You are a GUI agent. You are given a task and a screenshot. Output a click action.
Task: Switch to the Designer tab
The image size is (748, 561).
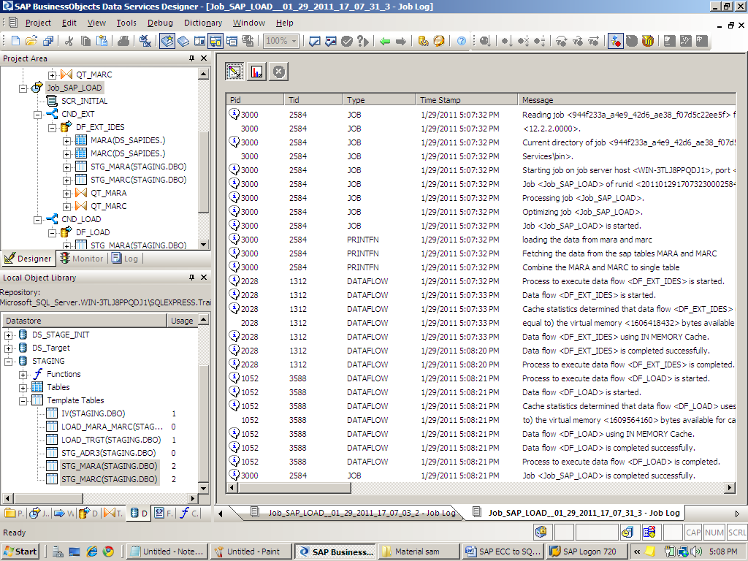[x=28, y=259]
